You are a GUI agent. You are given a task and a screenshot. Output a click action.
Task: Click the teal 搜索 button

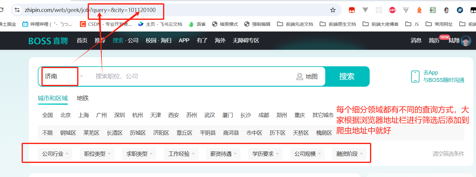coord(347,76)
